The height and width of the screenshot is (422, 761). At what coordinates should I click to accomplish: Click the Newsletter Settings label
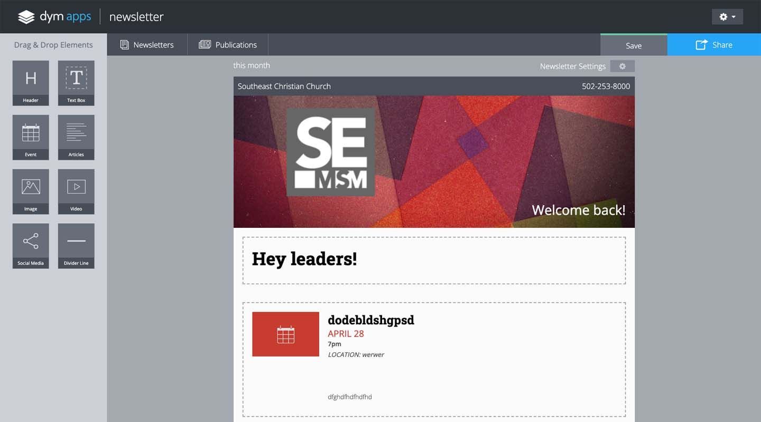[x=572, y=66]
